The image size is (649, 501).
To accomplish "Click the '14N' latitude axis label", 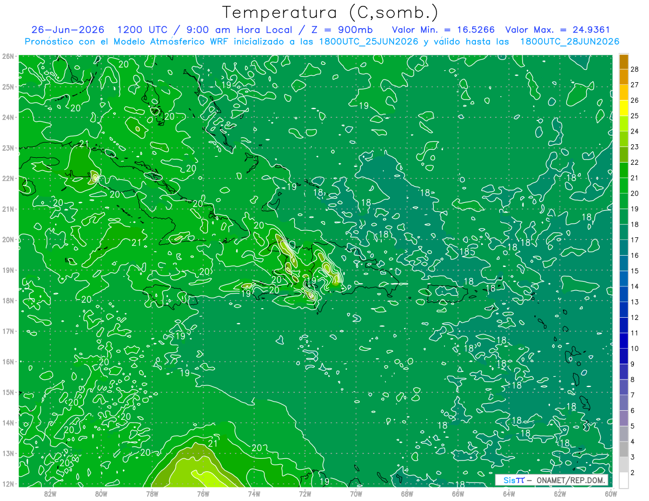I will coord(8,423).
